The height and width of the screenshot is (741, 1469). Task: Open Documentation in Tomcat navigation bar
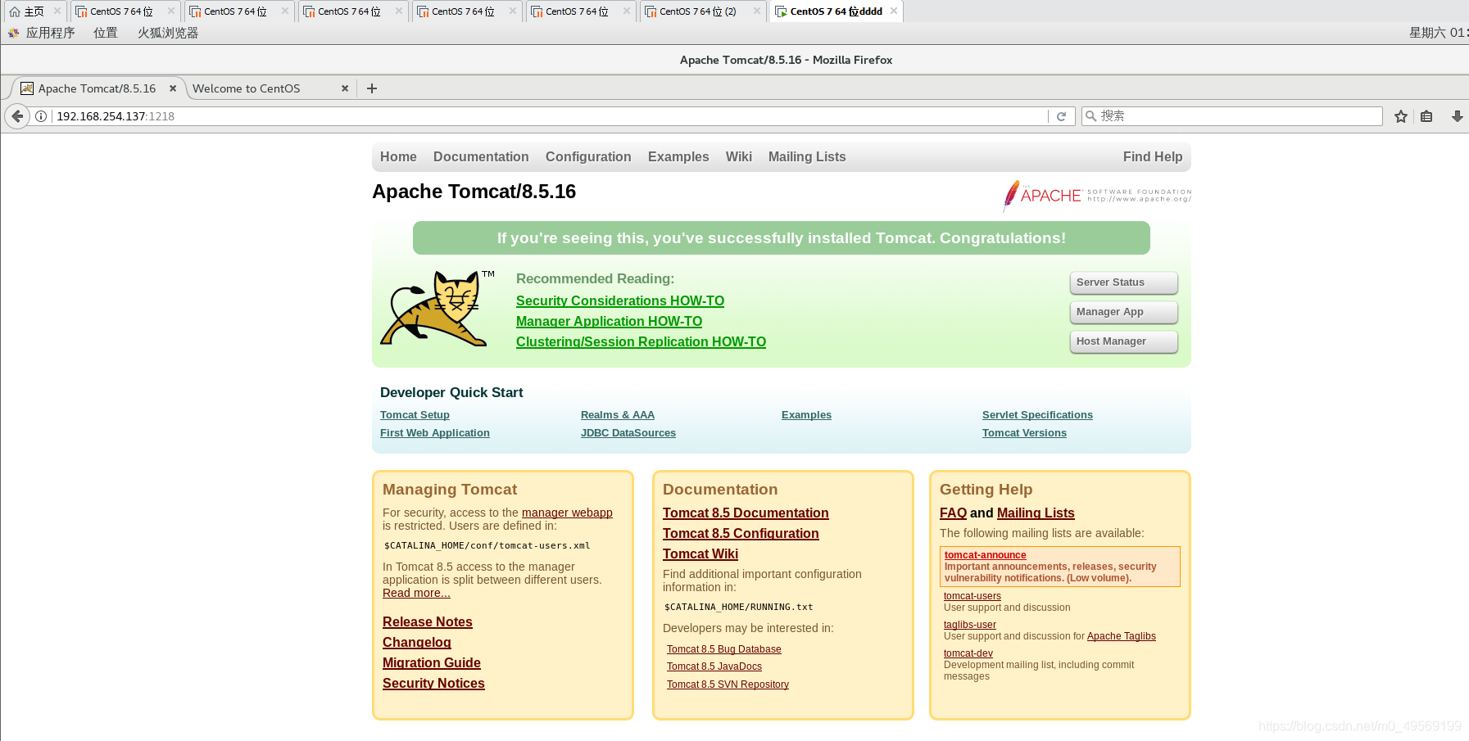click(481, 157)
